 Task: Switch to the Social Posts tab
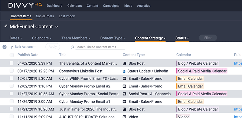45,16
